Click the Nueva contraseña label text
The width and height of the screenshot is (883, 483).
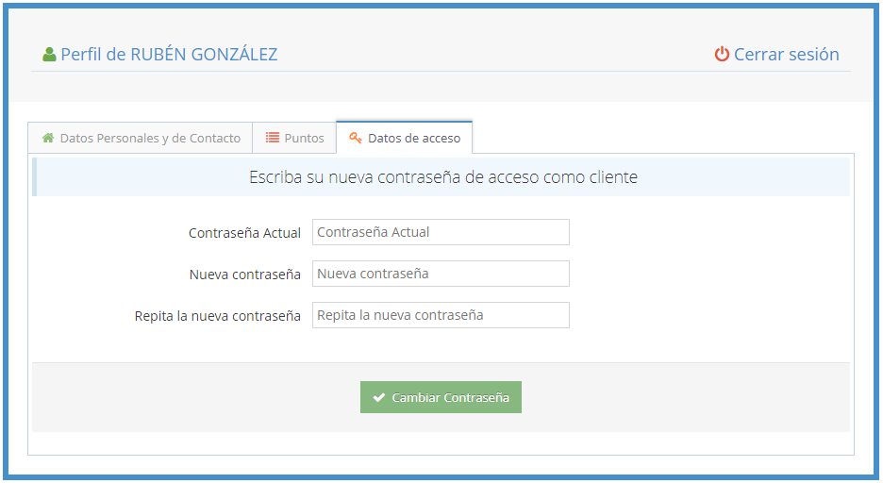pos(244,275)
